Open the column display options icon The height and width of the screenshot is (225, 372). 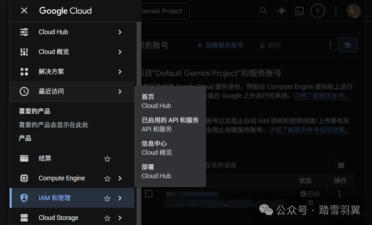click(341, 165)
